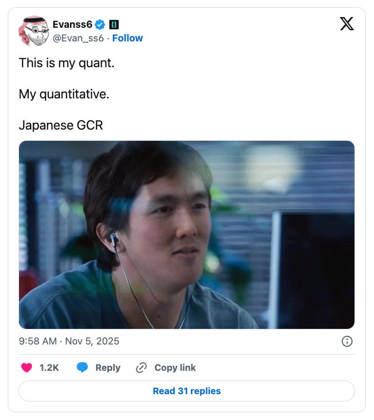Open the @Evan_ss6 handle link

click(x=78, y=38)
